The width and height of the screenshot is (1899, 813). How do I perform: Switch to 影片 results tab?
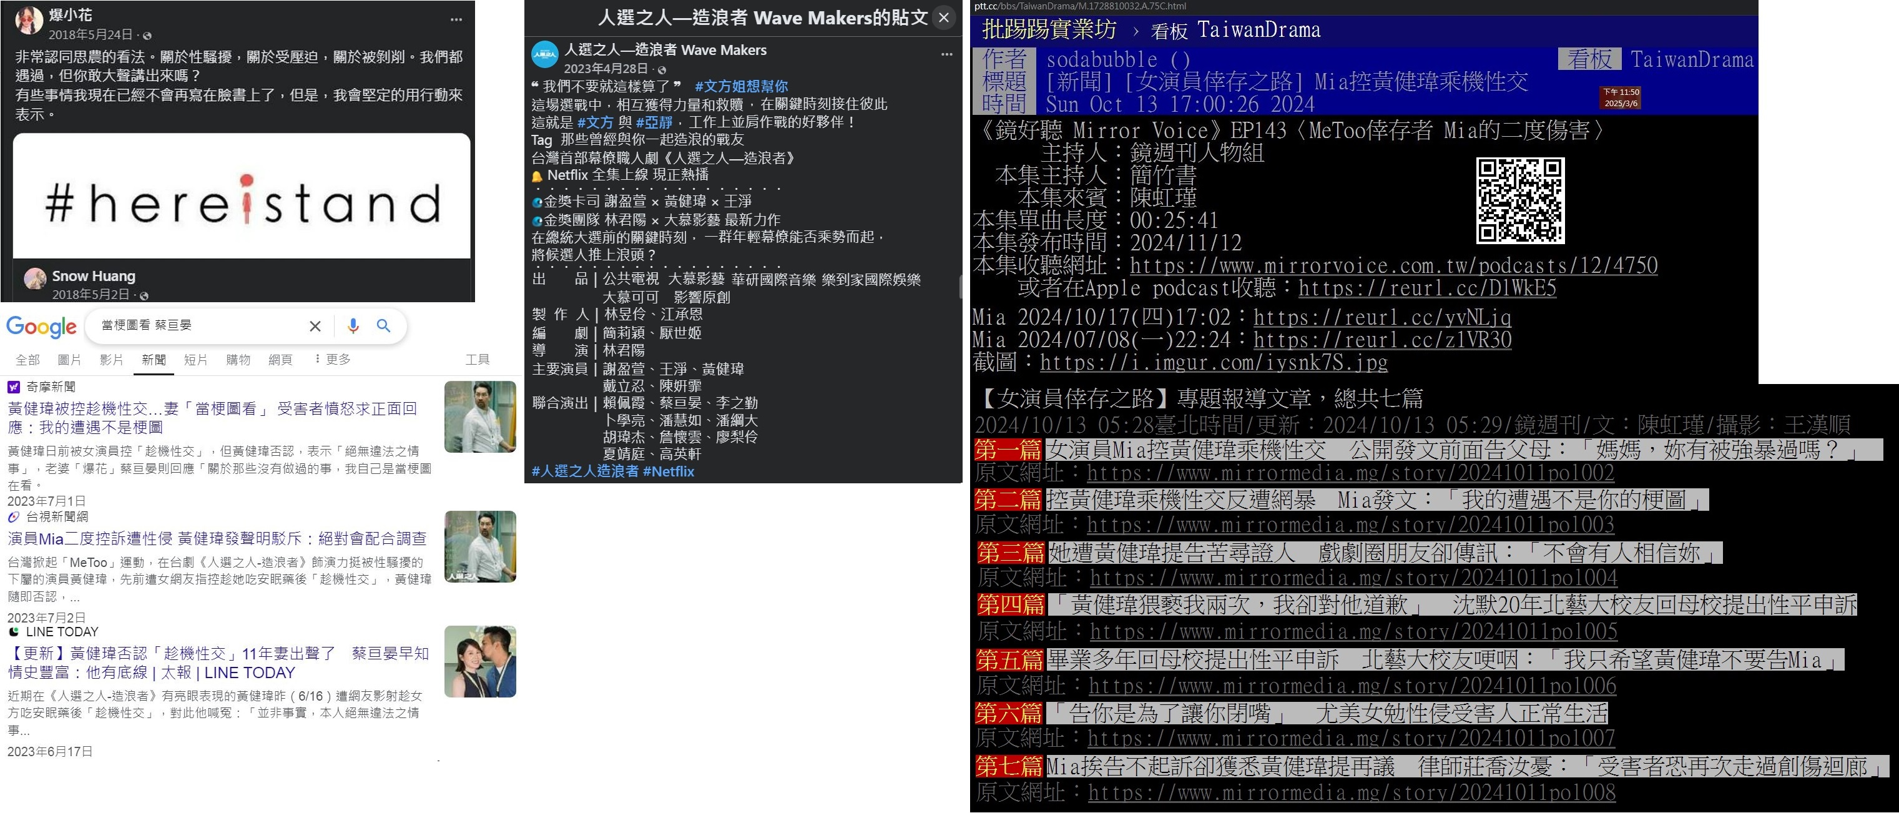coord(111,360)
